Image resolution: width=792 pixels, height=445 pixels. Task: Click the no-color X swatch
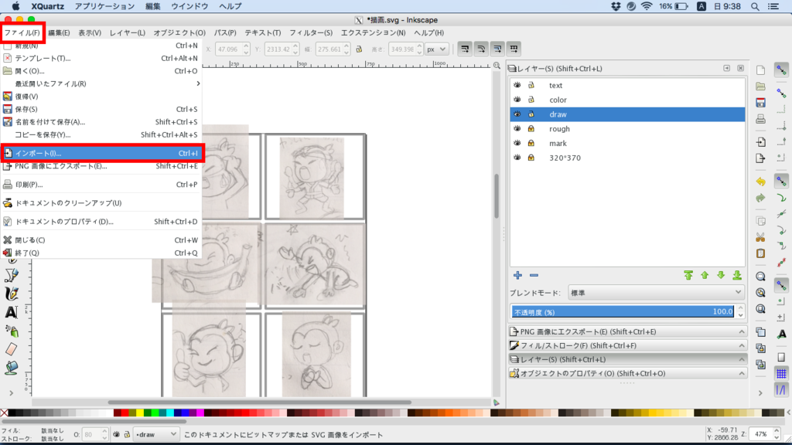(4, 413)
